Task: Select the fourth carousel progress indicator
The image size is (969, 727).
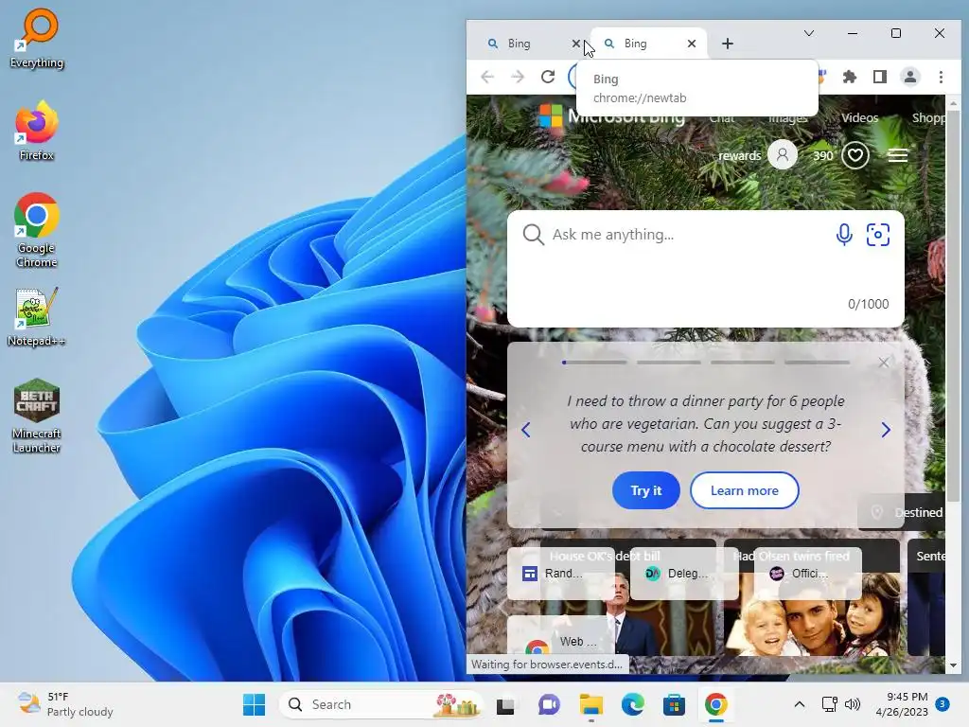Action: click(817, 363)
